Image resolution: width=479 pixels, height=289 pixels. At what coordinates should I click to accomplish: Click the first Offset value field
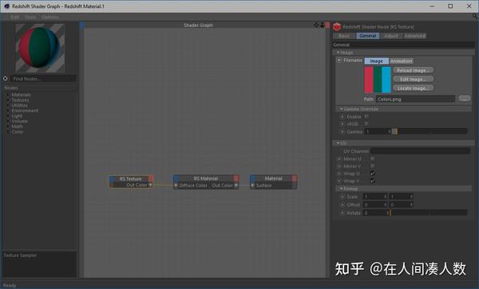coord(375,205)
